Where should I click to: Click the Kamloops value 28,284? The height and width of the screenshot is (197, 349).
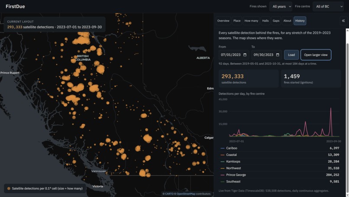click(333, 161)
